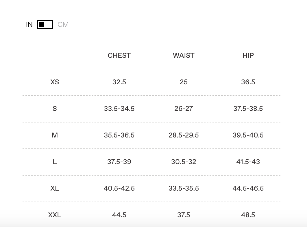Select the IN unit label
Viewport: 307px width, 227px height.
(x=29, y=25)
